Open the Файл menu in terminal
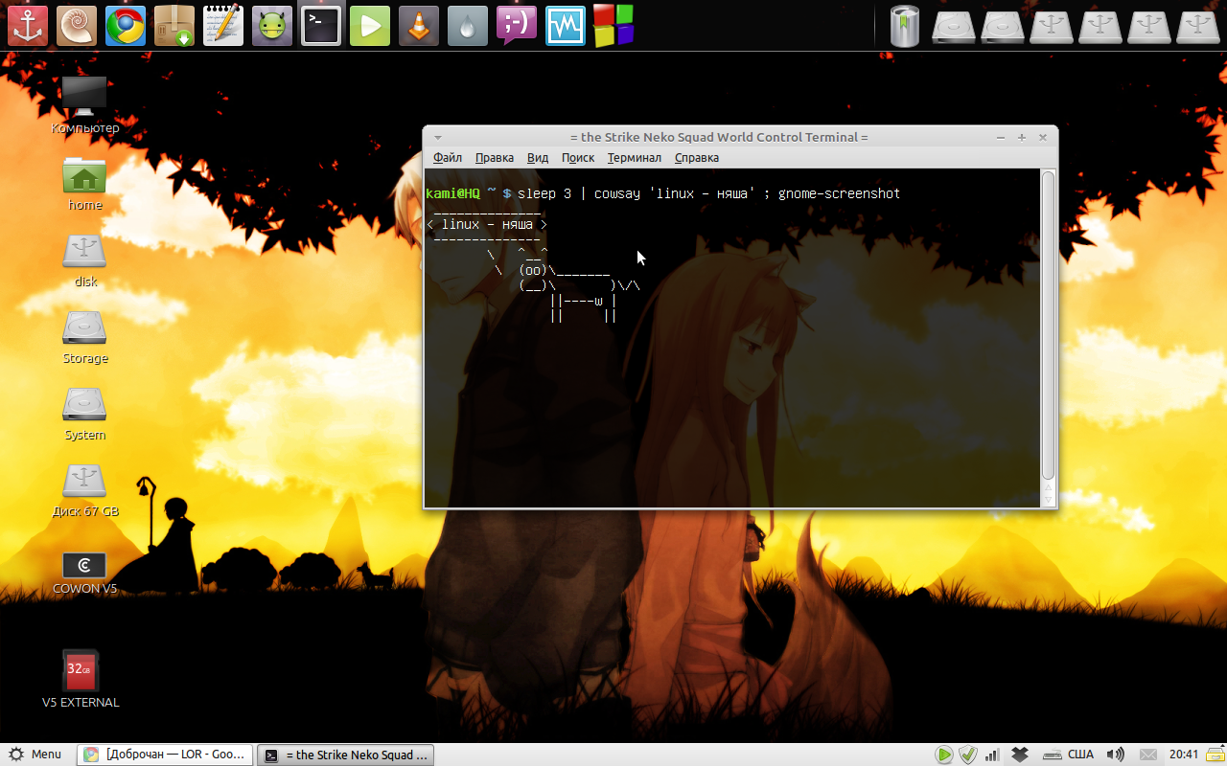The width and height of the screenshot is (1227, 766). click(x=448, y=158)
